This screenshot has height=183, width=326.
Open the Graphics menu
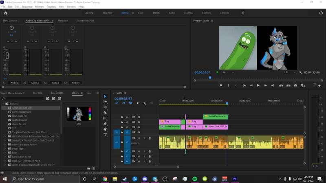(51, 7)
